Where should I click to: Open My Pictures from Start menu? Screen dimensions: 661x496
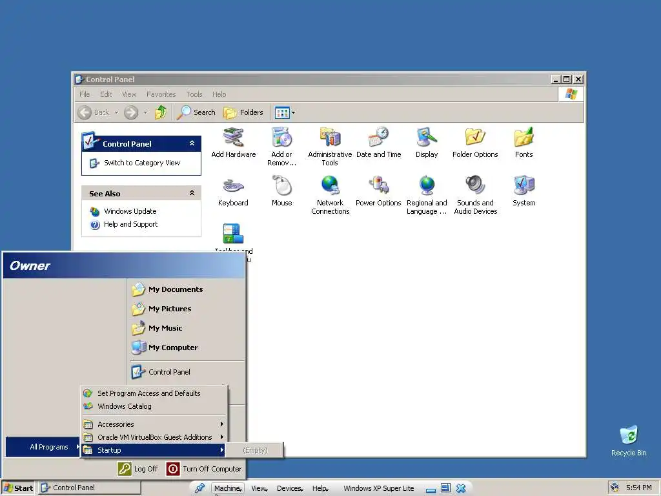point(161,309)
